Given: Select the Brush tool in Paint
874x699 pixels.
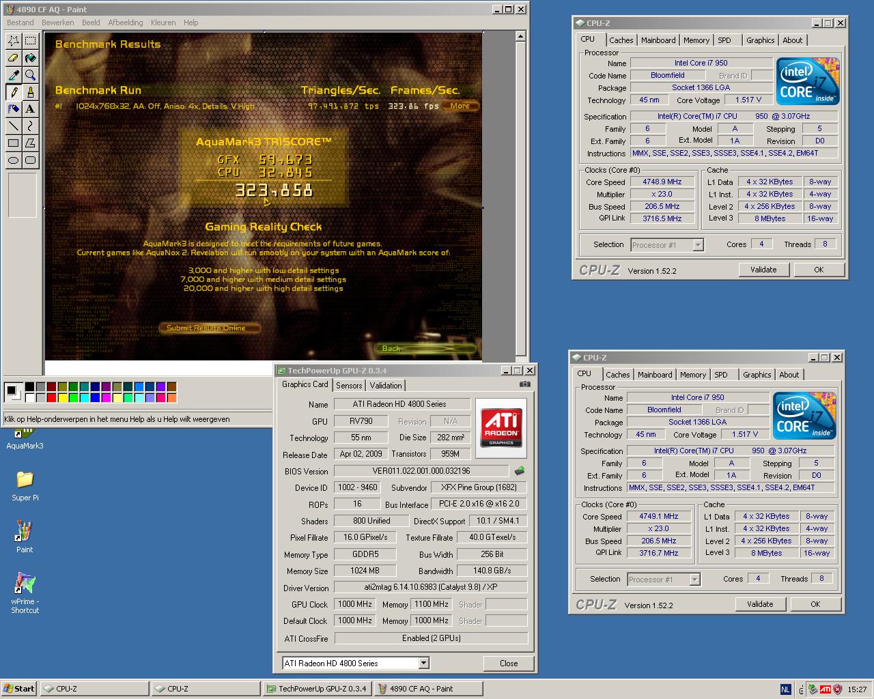Looking at the screenshot, I should (x=30, y=92).
